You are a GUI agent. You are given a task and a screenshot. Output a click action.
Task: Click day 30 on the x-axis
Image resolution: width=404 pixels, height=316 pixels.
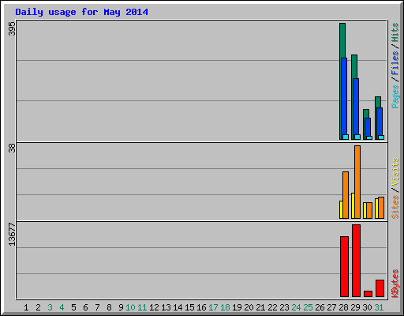[x=367, y=307]
